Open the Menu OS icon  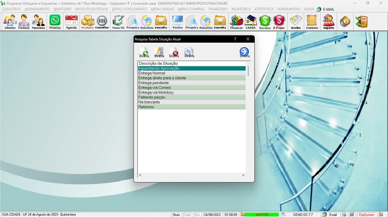pos(118,22)
